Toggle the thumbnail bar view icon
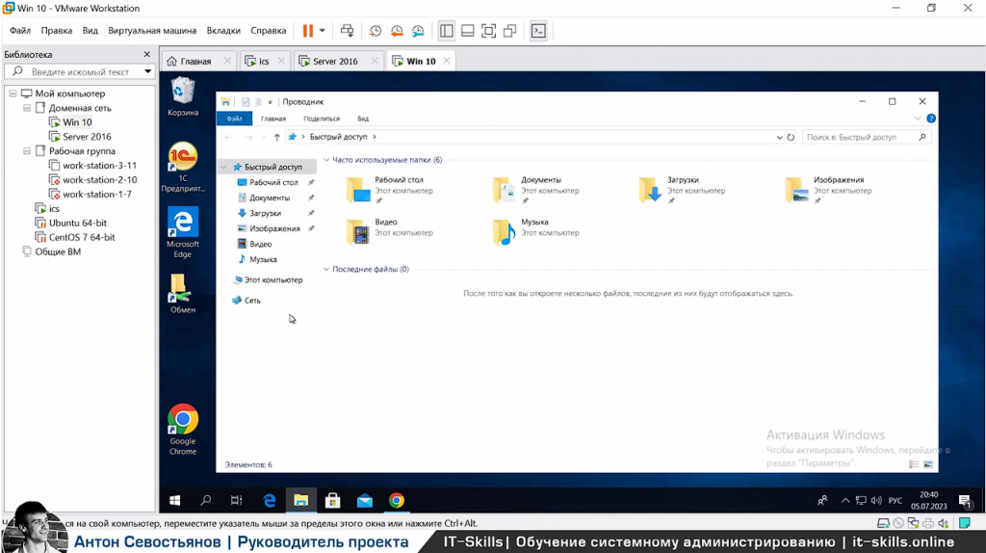Image resolution: width=986 pixels, height=553 pixels. pos(467,31)
